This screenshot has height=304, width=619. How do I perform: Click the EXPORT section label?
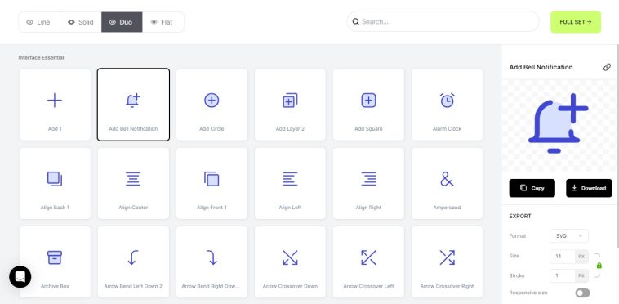520,216
